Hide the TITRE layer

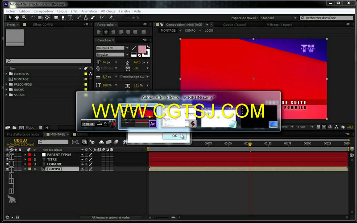7,160
